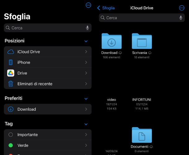Click the magnifier icon in iCloud Drive search
The height and width of the screenshot is (155, 189).
[103, 18]
